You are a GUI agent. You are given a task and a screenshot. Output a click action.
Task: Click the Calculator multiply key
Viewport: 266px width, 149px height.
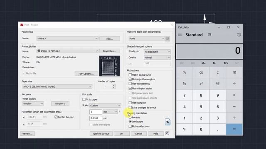(234, 95)
